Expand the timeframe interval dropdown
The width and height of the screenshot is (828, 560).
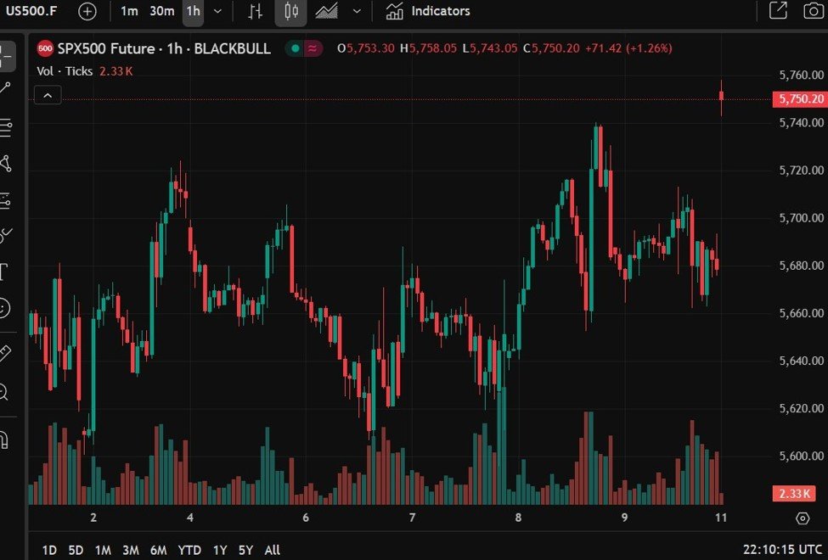pyautogui.click(x=218, y=11)
